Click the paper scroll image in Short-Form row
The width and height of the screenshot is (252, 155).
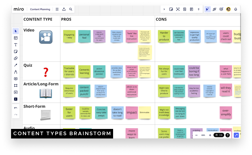(x=45, y=115)
